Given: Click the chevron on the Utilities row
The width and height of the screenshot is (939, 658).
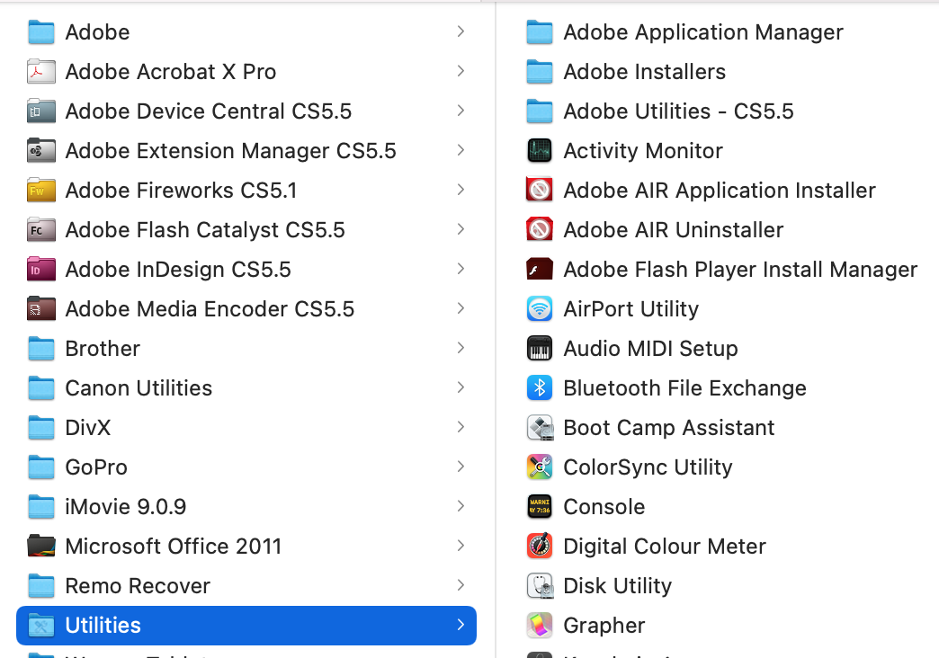Looking at the screenshot, I should click(461, 626).
